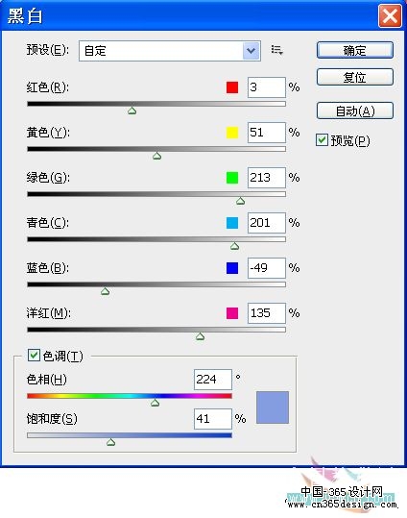Click the 色相 hue value input field
407x518 pixels.
click(x=213, y=380)
